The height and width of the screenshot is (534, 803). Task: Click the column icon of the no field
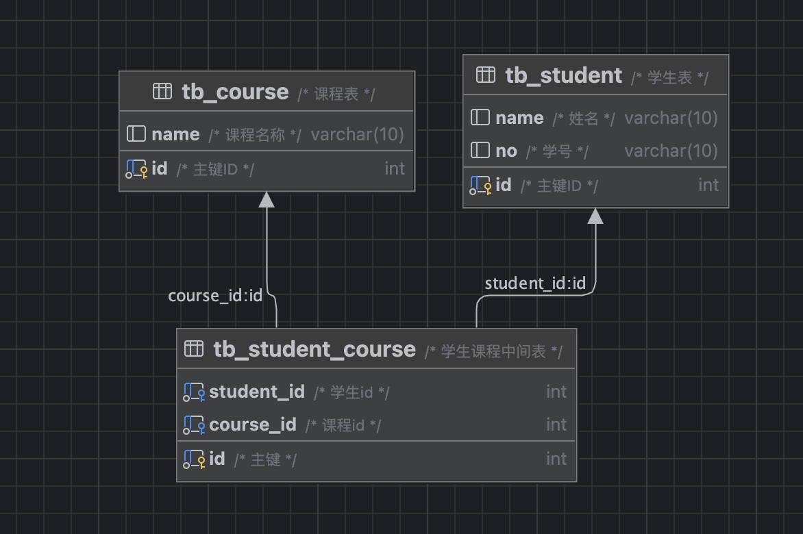pos(480,151)
